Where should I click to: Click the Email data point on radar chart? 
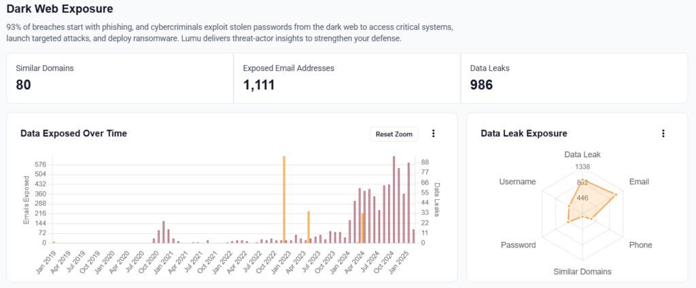[616, 195]
